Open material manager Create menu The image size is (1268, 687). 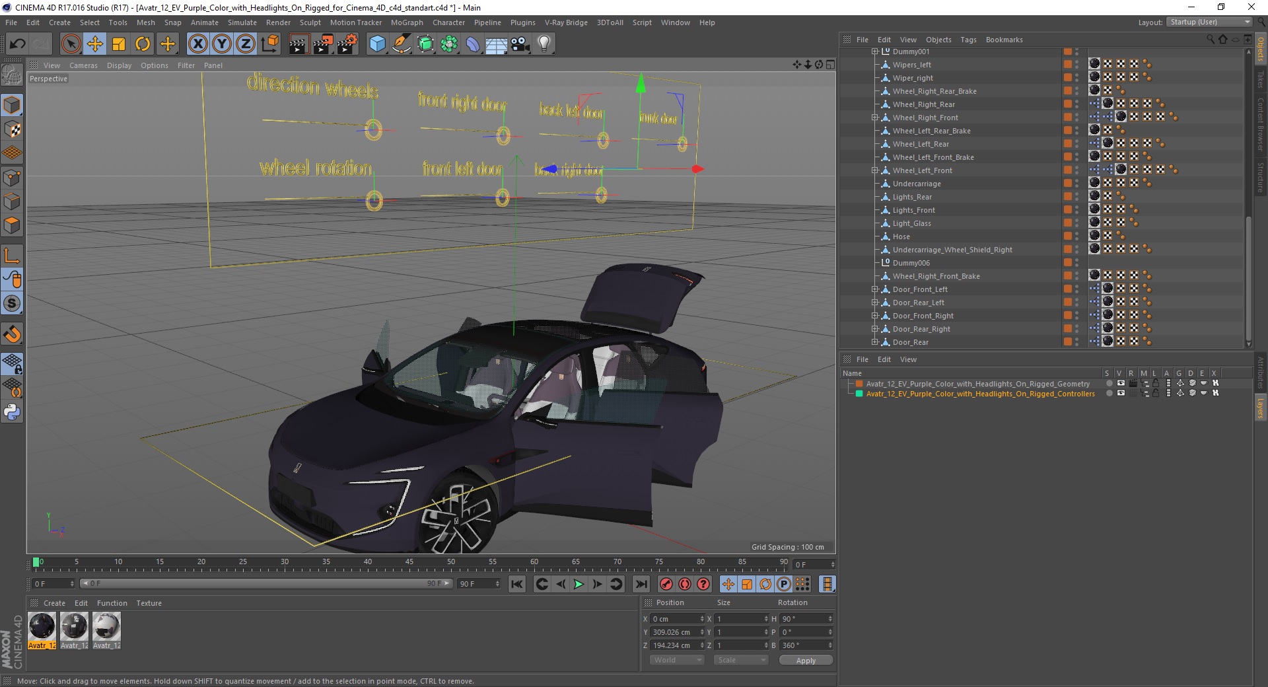point(54,603)
